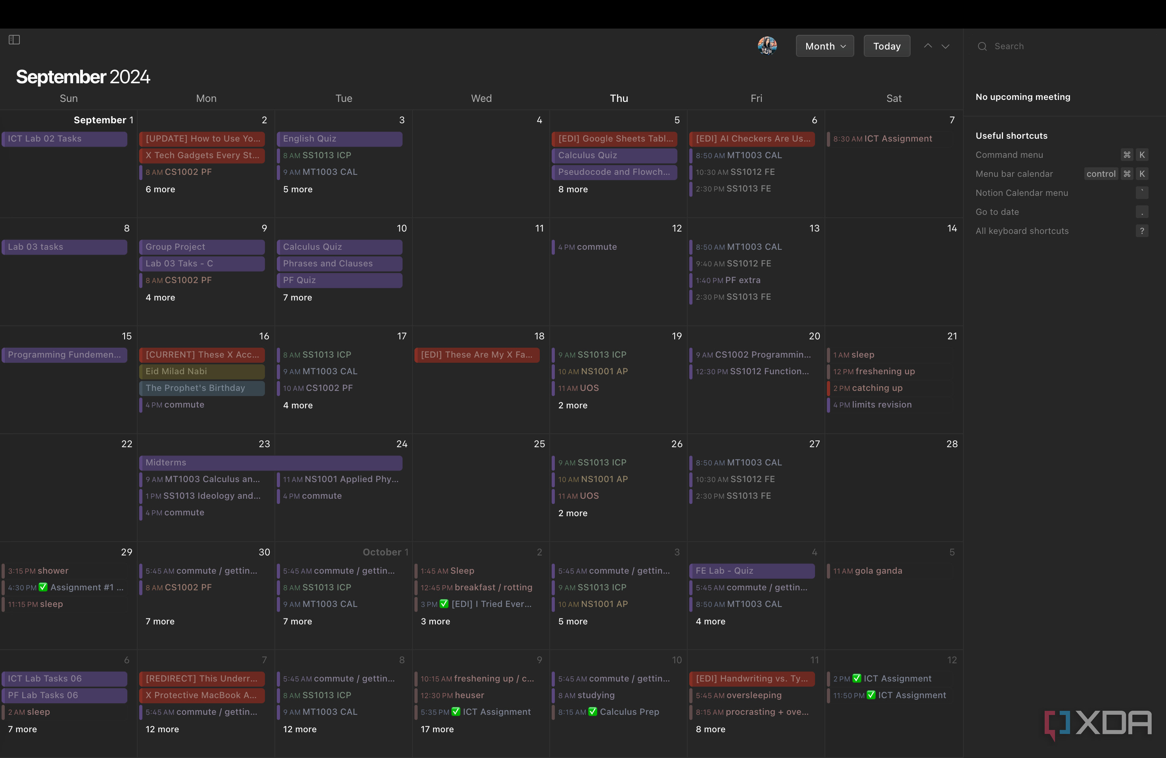1166x758 pixels.
Task: Show '12 more' events on October 7
Action: [162, 729]
